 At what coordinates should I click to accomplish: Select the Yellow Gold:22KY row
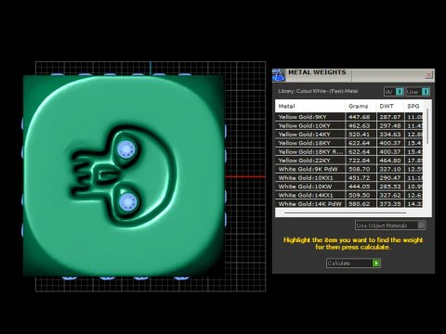349,161
